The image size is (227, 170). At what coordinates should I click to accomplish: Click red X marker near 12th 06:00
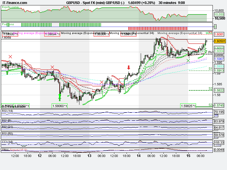coord(52,67)
